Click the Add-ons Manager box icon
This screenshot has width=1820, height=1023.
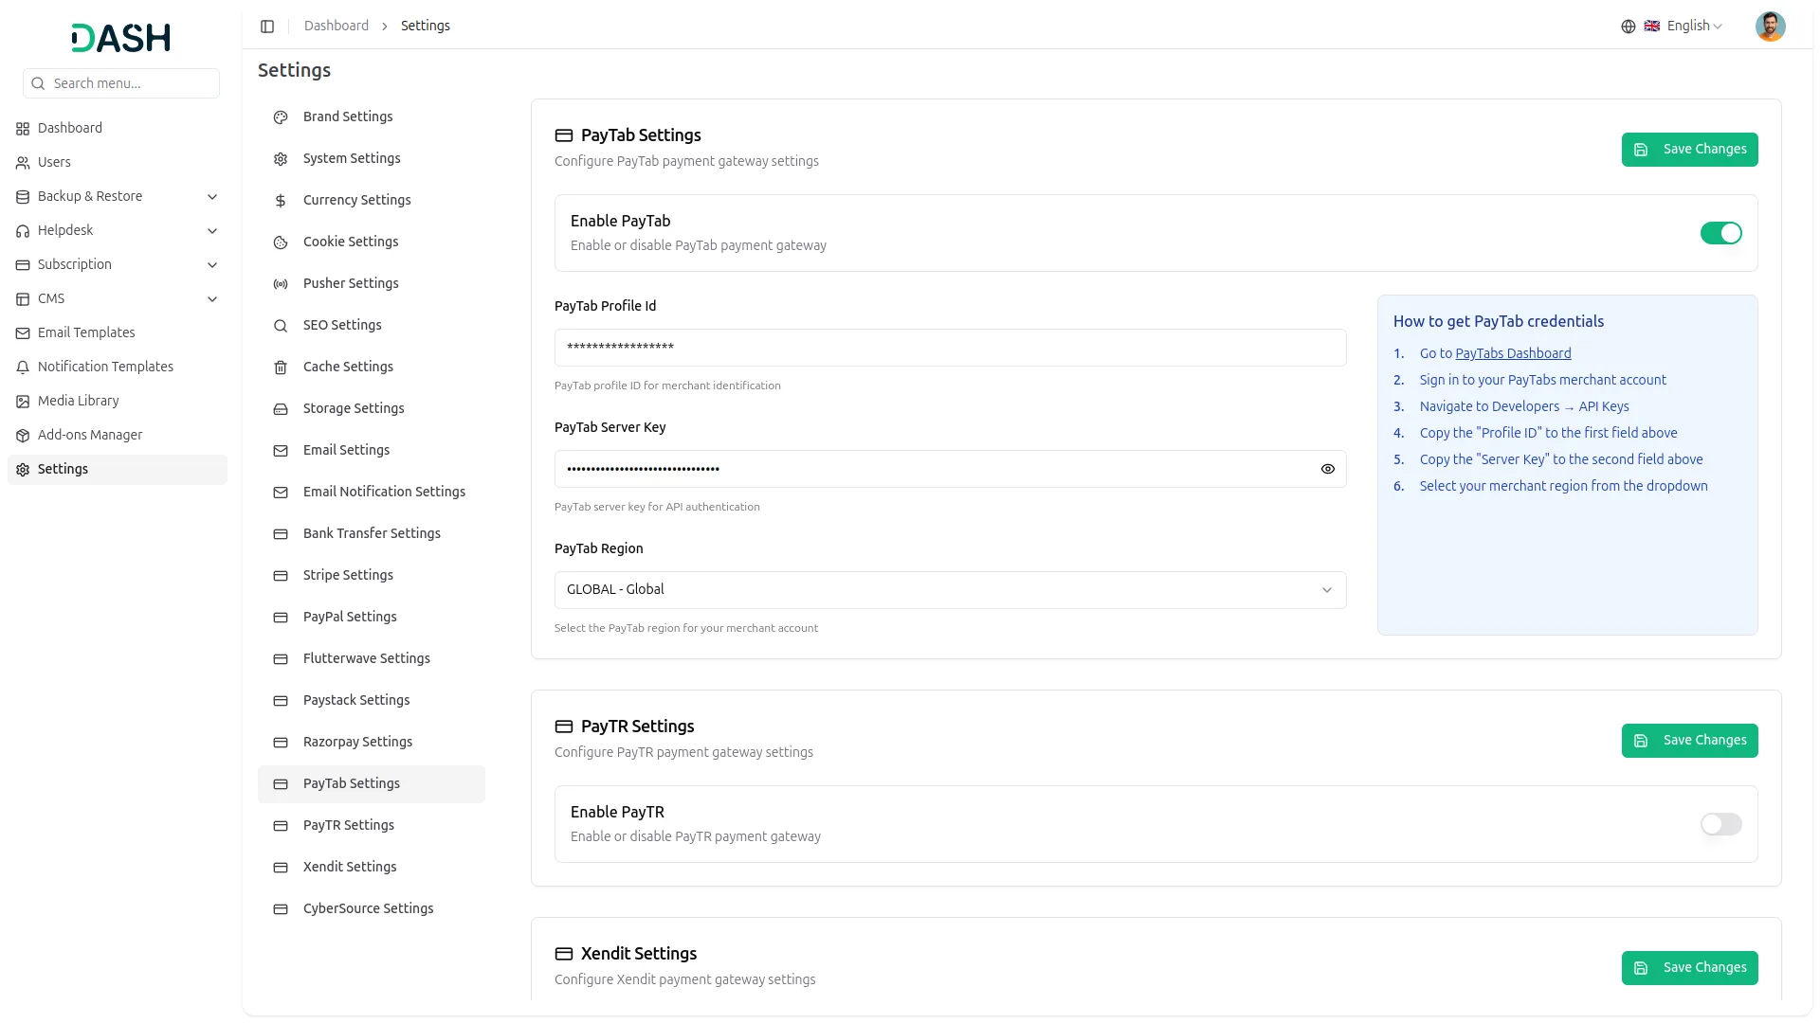point(23,436)
